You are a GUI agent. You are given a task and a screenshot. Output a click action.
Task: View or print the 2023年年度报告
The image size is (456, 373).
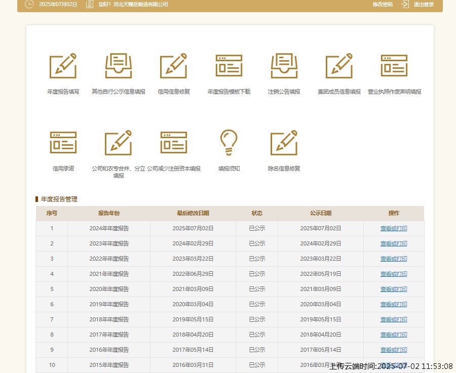(394, 243)
